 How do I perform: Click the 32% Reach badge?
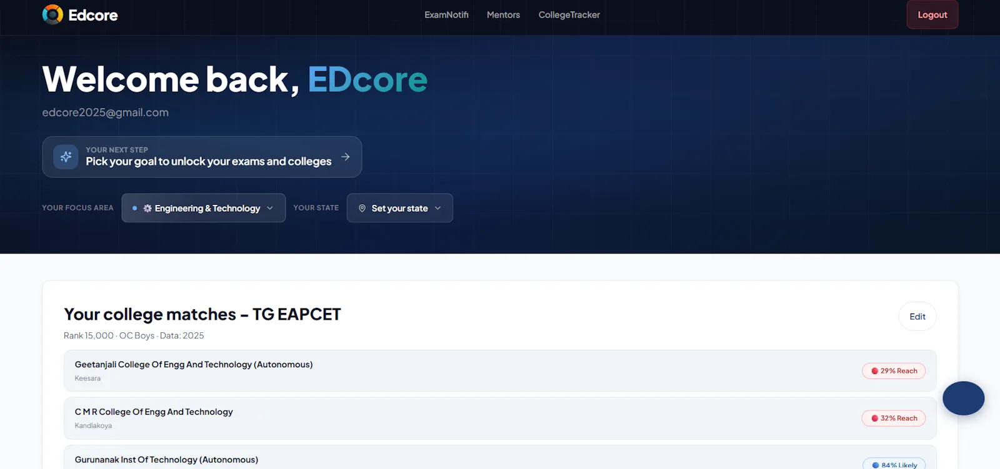coord(894,418)
